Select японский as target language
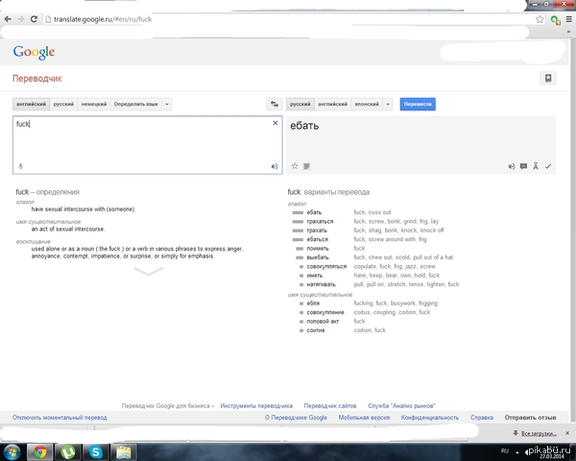576x461 pixels. click(x=367, y=104)
